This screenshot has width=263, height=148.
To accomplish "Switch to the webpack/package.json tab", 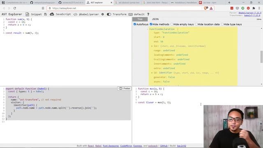I will tap(43, 3).
